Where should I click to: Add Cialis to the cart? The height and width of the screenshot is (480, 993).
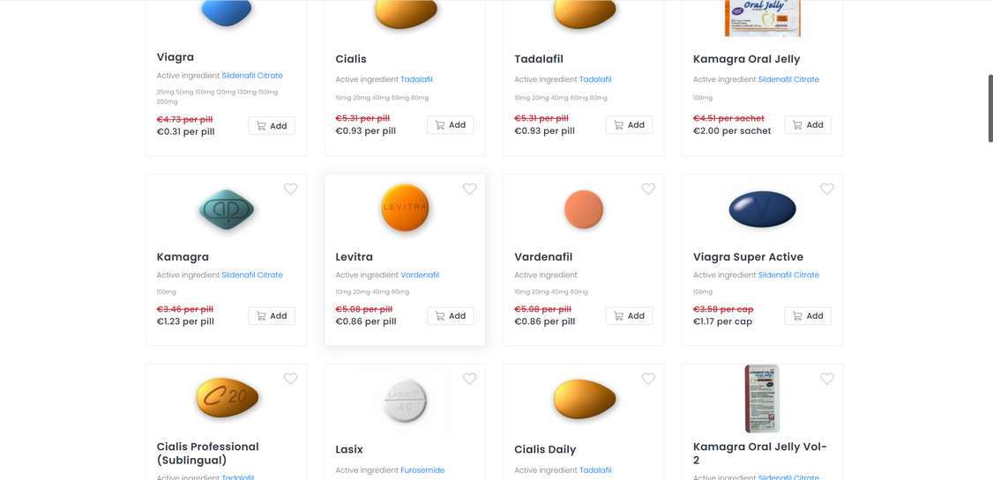coord(451,125)
